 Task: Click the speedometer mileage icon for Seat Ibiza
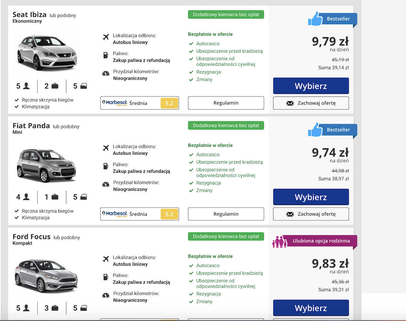point(106,73)
